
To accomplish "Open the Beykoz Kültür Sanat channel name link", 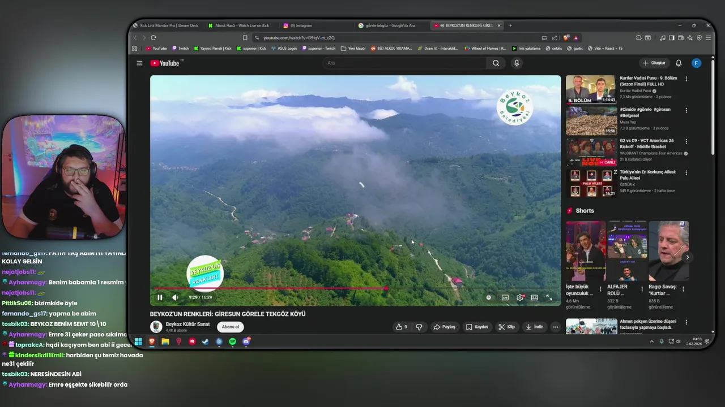I will coord(187,324).
